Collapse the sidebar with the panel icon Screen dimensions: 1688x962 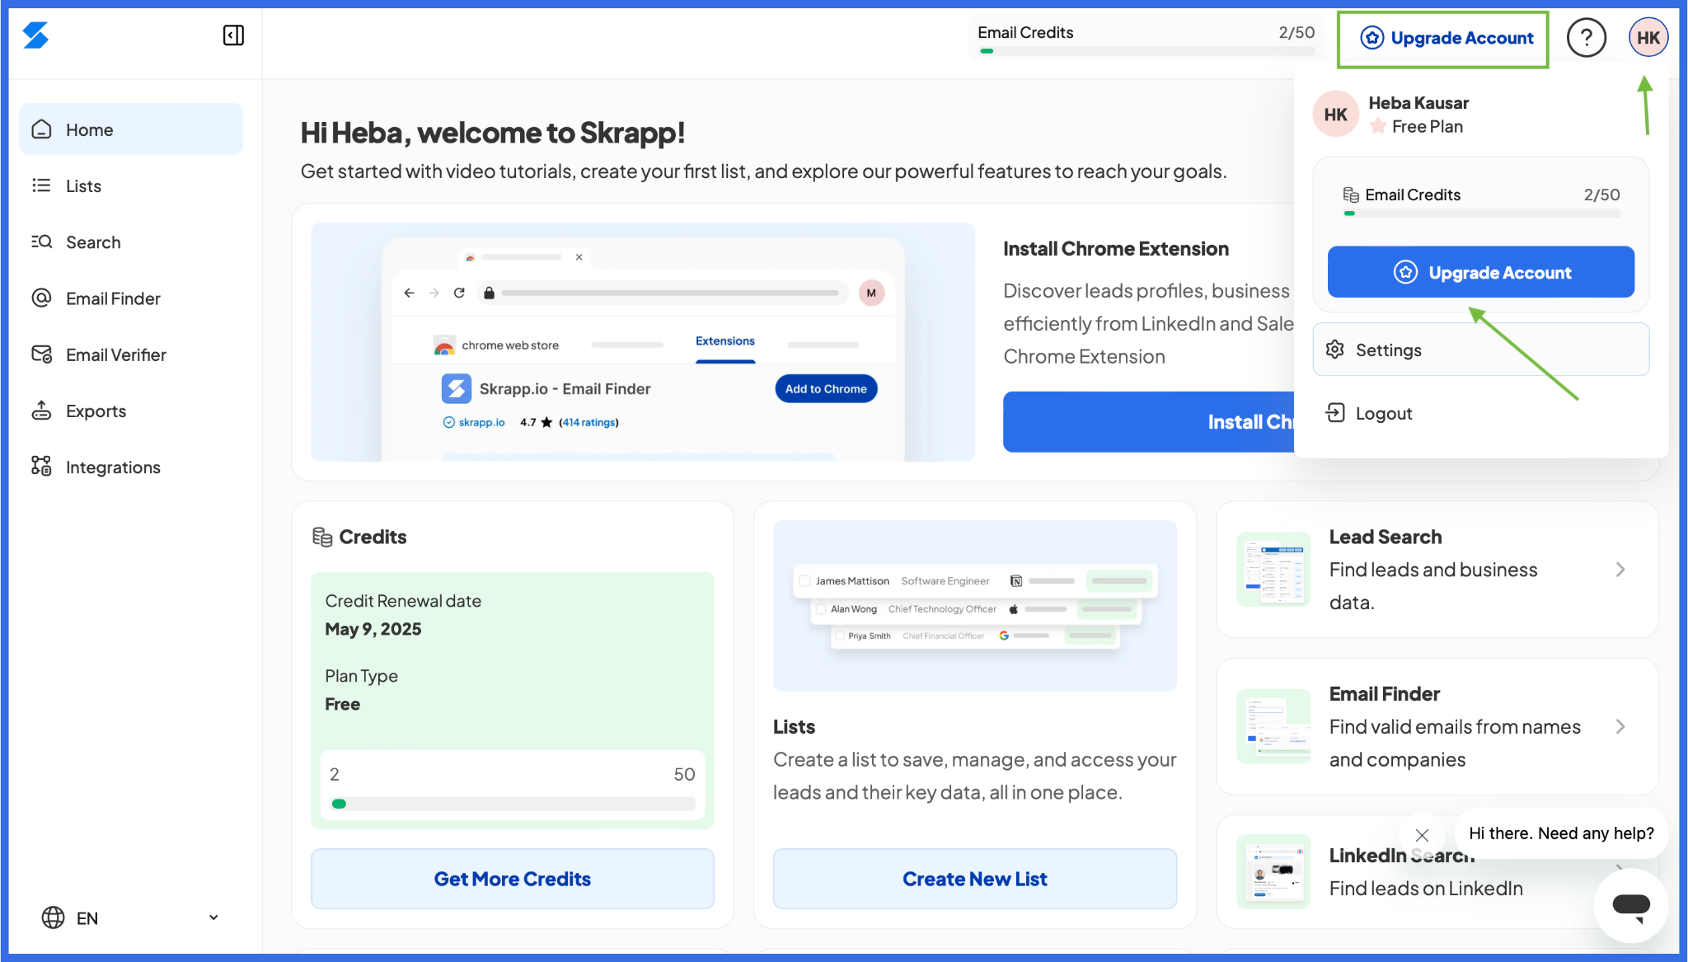click(233, 35)
